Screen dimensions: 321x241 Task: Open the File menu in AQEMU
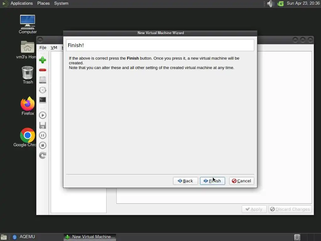pos(43,48)
